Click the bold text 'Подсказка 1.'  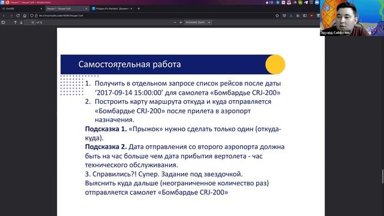[x=106, y=129]
